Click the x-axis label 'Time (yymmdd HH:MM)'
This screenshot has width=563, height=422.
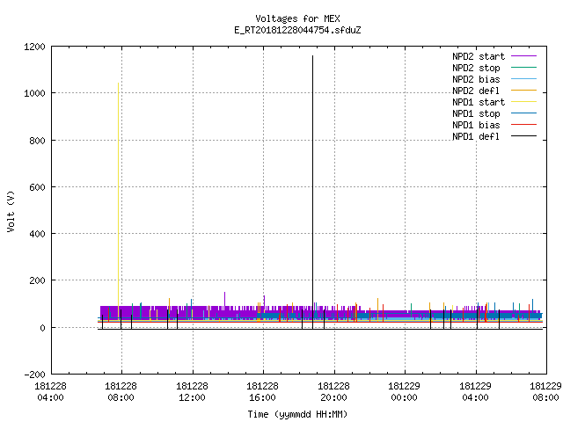point(297,414)
